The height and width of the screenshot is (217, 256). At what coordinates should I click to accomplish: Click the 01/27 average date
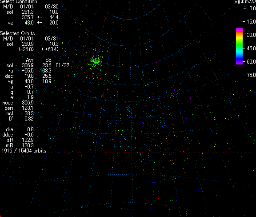point(62,65)
